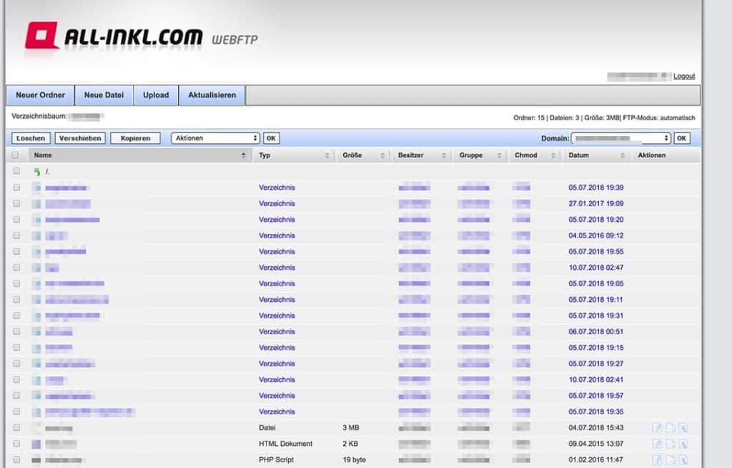Click first action icon in HTML Dokument row
This screenshot has height=468, width=732.
[x=657, y=444]
